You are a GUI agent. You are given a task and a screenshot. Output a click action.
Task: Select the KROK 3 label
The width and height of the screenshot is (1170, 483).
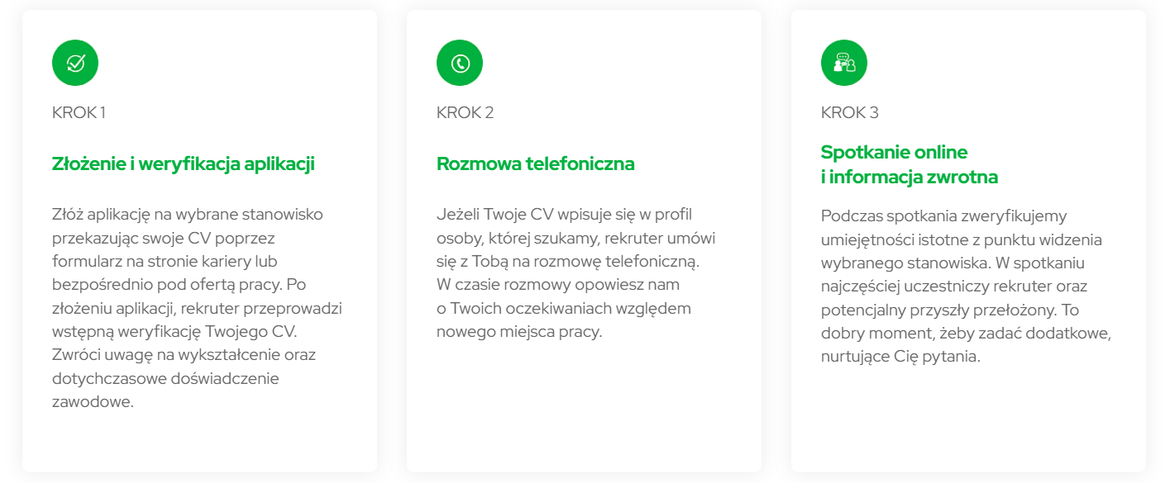(850, 112)
